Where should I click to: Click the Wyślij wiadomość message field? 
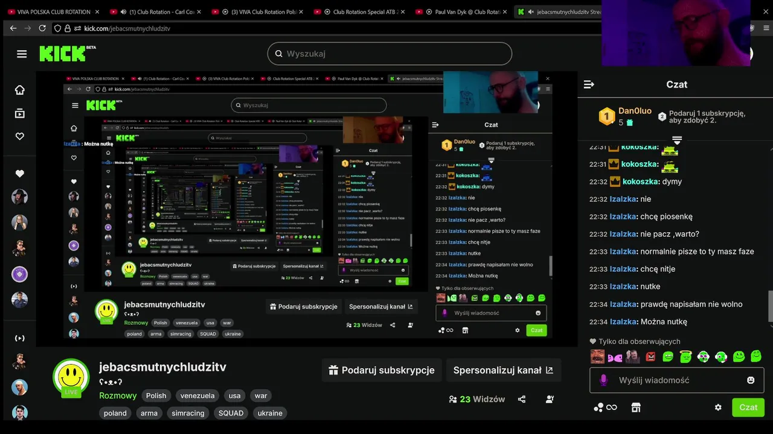coord(676,380)
